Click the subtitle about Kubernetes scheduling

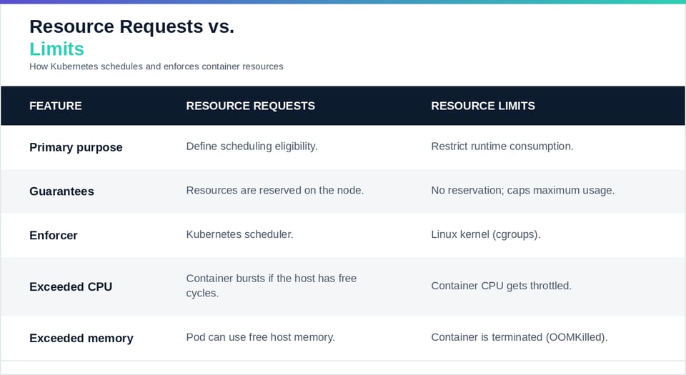pos(156,66)
